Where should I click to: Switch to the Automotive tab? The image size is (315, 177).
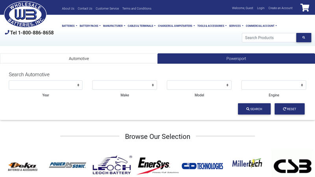point(79,59)
